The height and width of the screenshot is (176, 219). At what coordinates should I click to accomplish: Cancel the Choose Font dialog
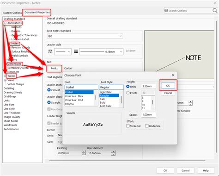tap(168, 93)
